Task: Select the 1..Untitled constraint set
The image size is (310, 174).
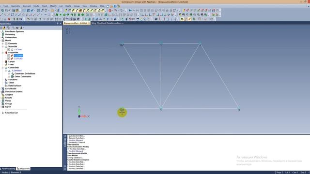Action: 16,71
